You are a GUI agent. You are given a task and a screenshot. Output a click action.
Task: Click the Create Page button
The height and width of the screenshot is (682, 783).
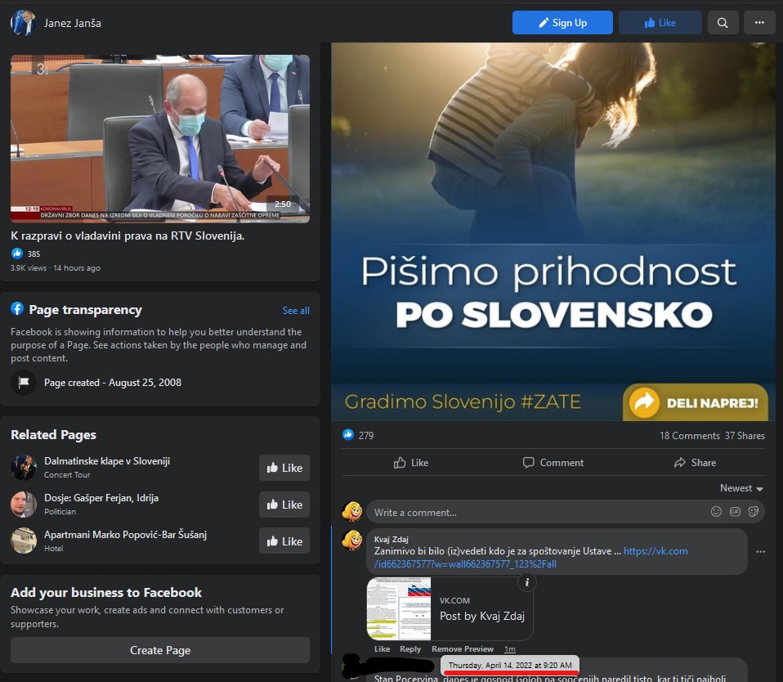[160, 650]
